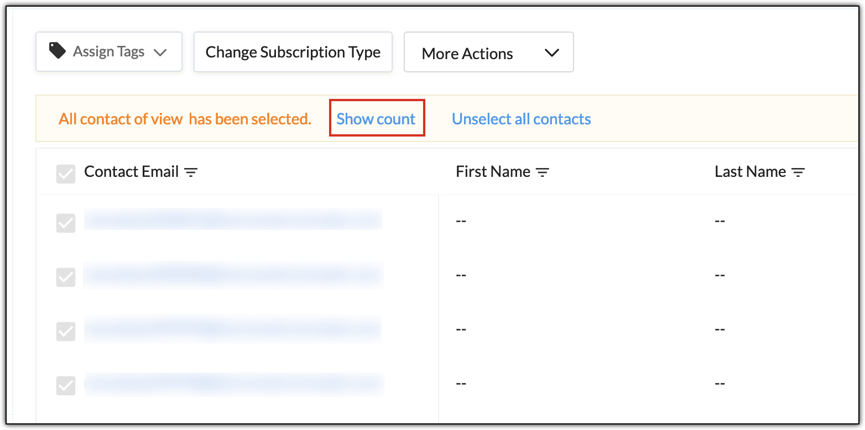865x430 pixels.
Task: Open the second blurred contact email
Action: point(232,274)
